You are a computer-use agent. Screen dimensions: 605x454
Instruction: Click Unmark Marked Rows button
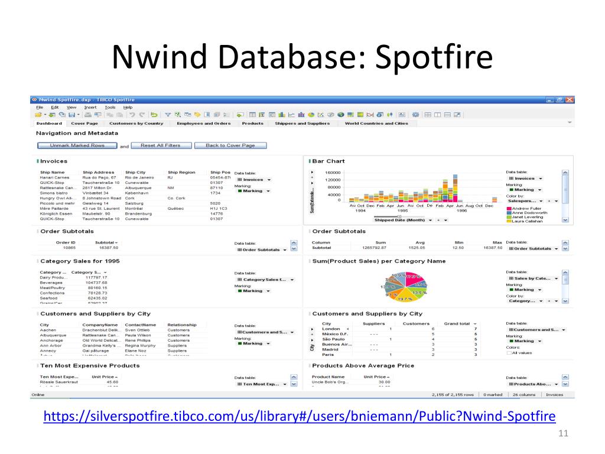click(77, 145)
